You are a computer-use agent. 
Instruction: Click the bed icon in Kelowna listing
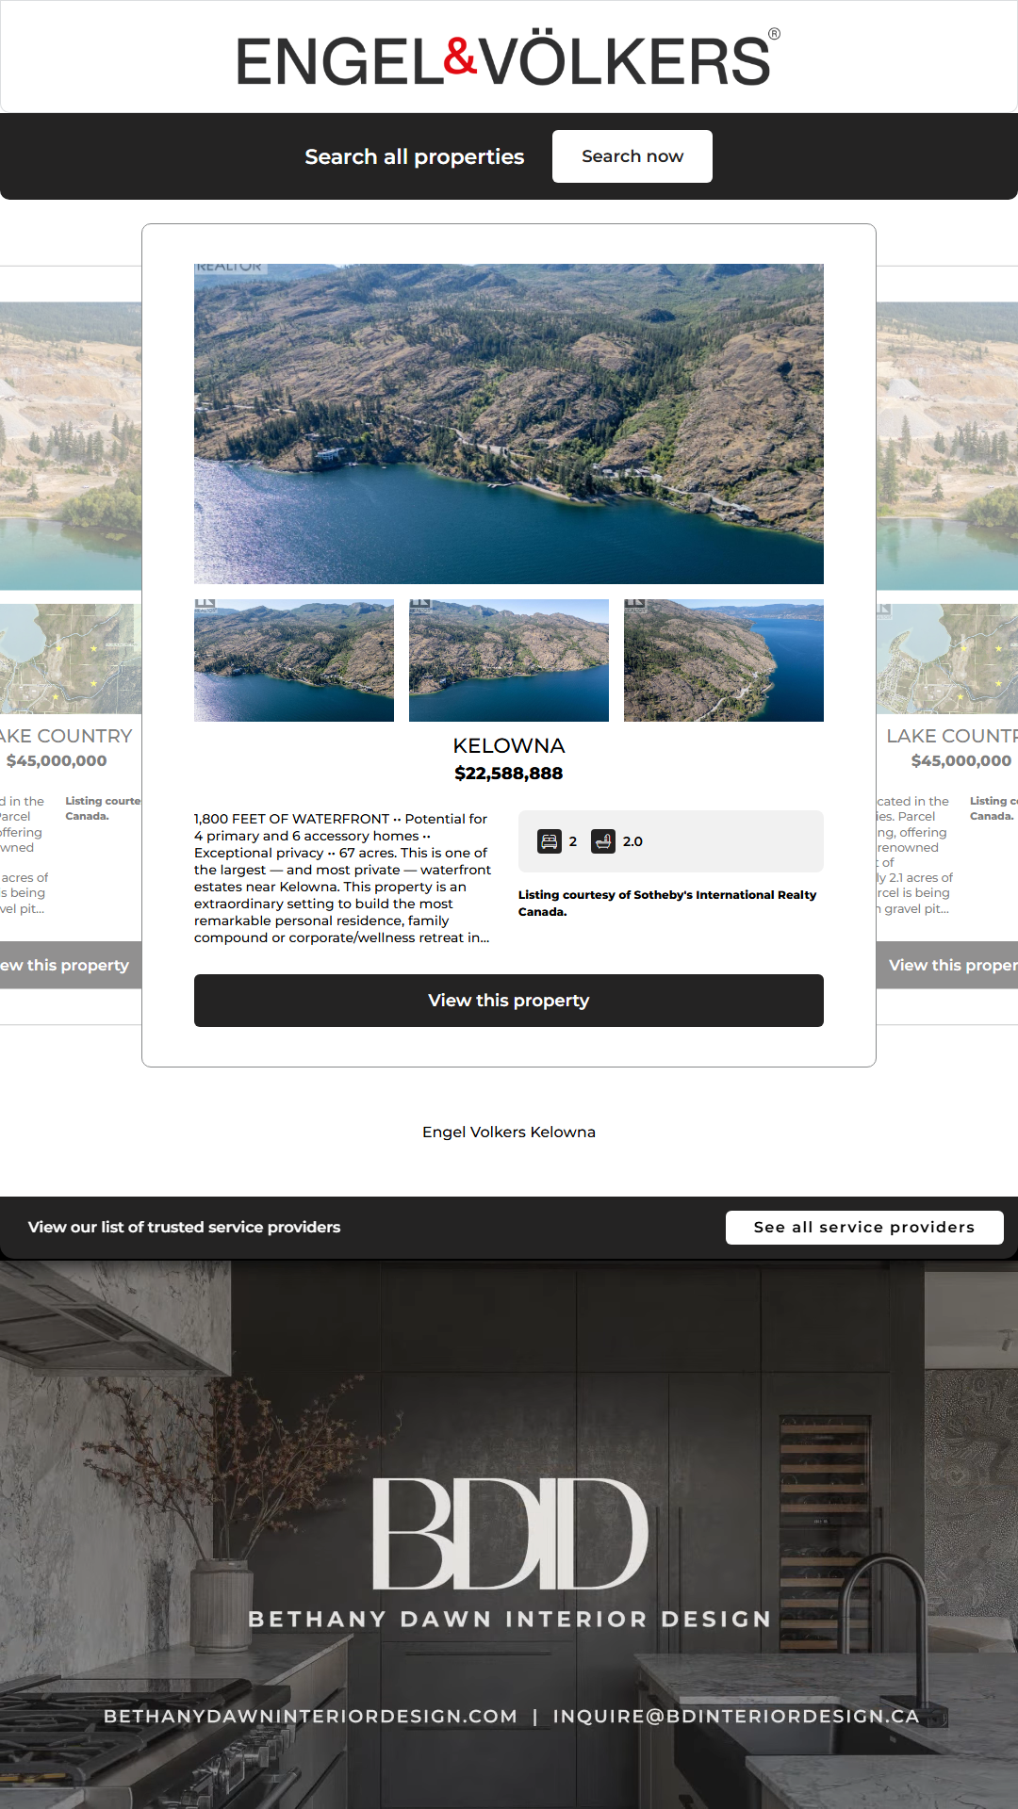point(549,841)
